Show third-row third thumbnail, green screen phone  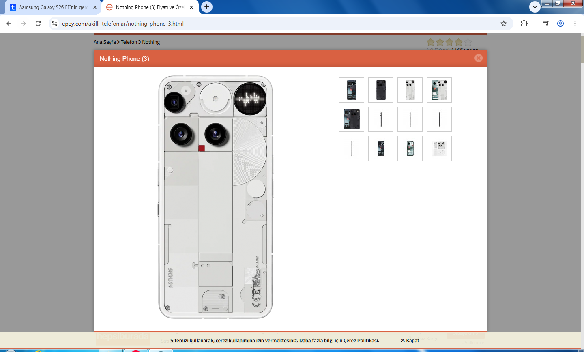(x=410, y=148)
